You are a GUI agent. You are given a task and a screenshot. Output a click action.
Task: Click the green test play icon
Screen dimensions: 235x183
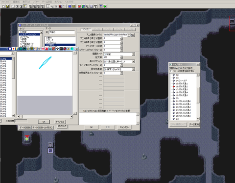click(x=105, y=6)
